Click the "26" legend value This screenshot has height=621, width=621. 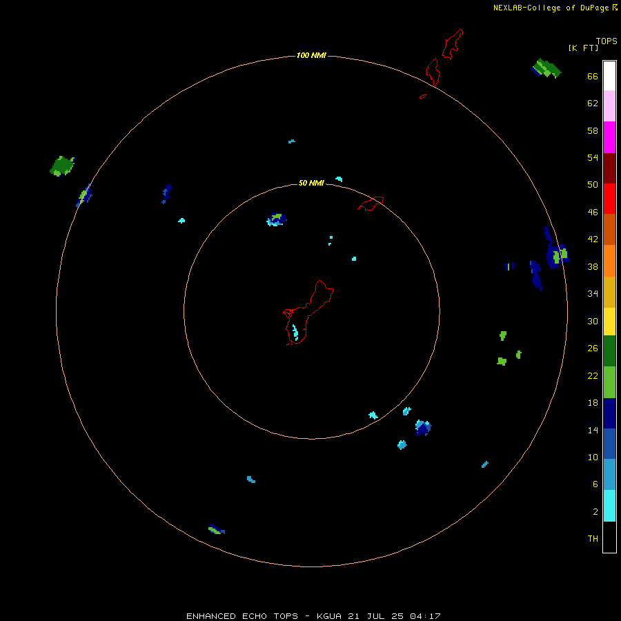click(x=593, y=348)
